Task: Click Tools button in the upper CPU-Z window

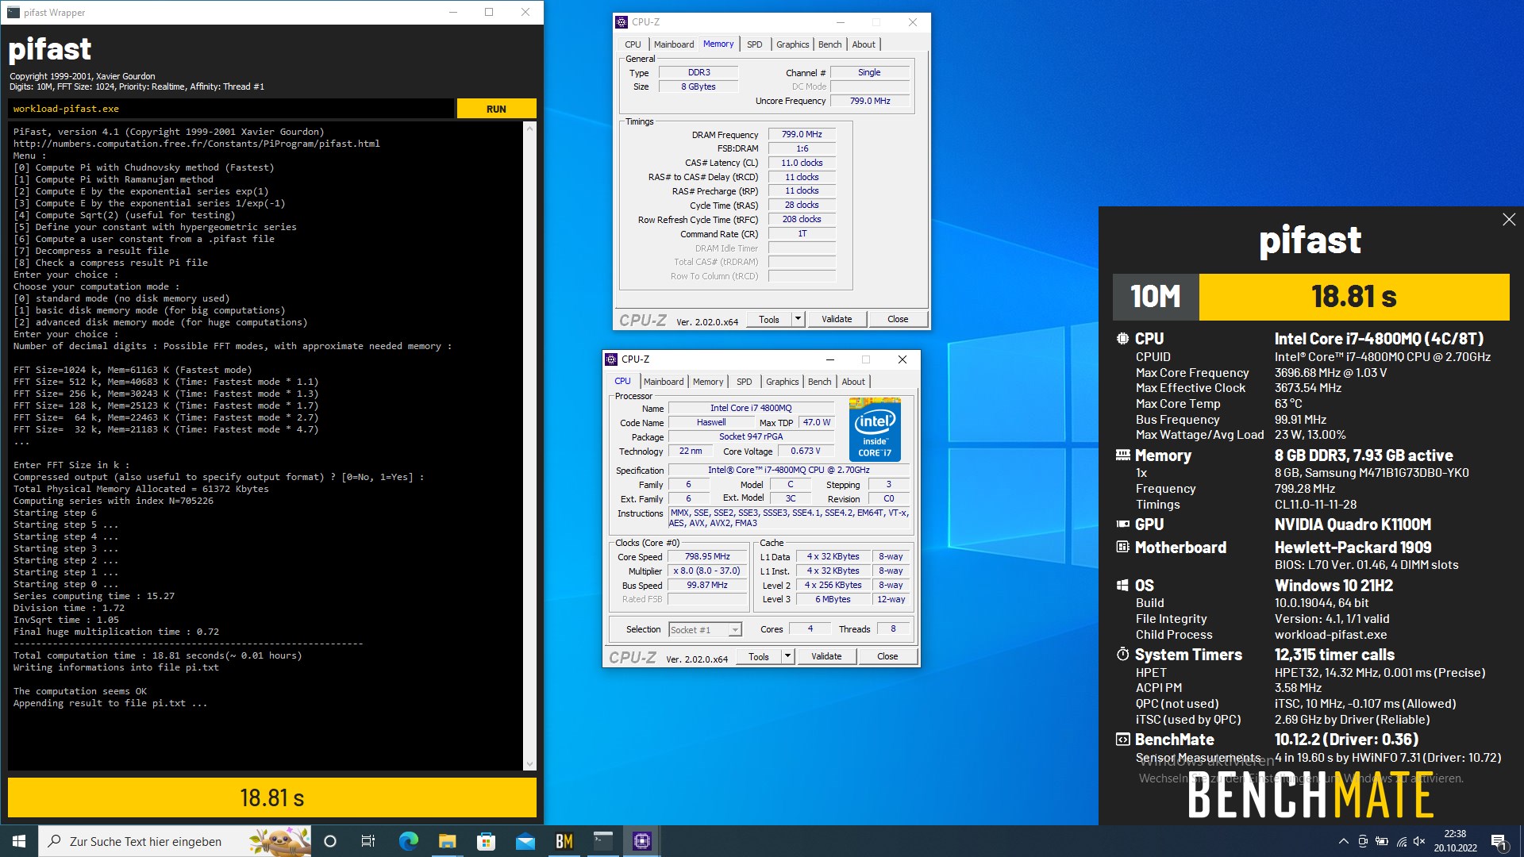Action: [x=769, y=319]
